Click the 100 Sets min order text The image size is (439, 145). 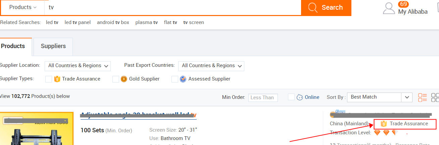coord(92,130)
